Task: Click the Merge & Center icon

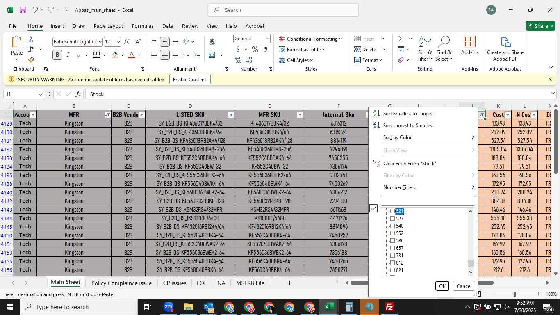Action: pos(212,55)
